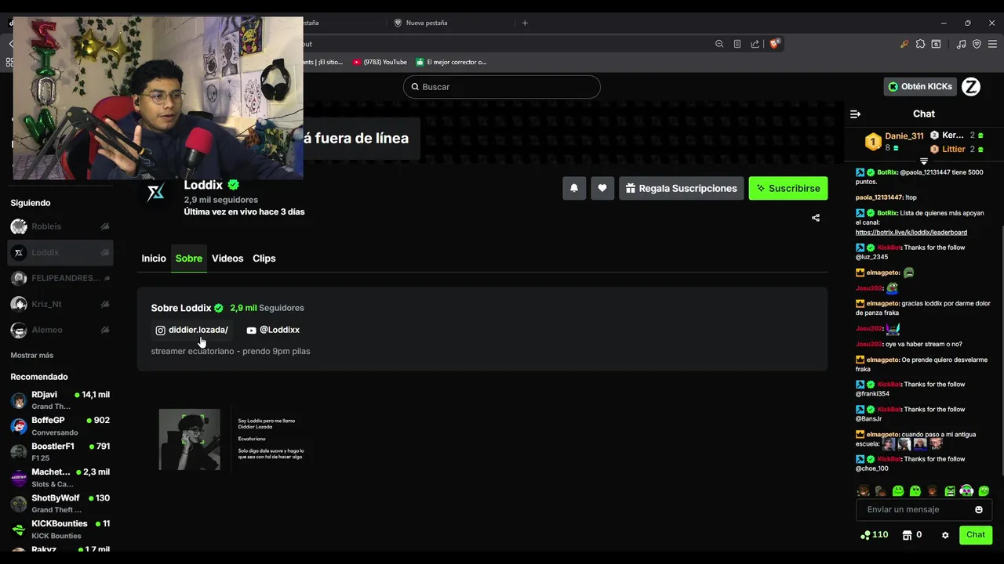This screenshot has height=564, width=1004.
Task: Open El mejor corrector bookmark
Action: [x=451, y=62]
